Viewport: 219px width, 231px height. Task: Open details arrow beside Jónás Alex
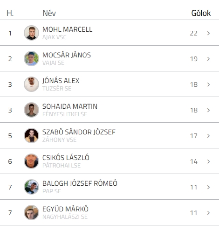pyautogui.click(x=208, y=84)
